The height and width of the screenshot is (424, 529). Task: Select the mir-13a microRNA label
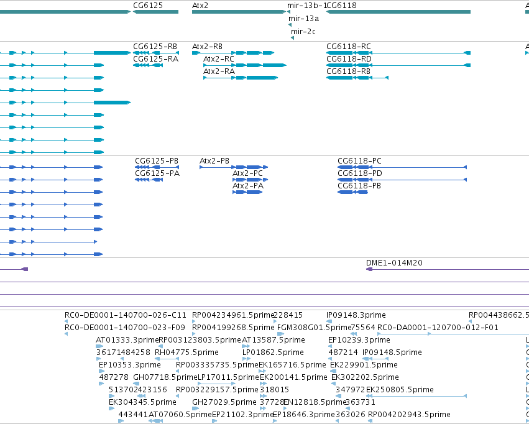pos(303,19)
